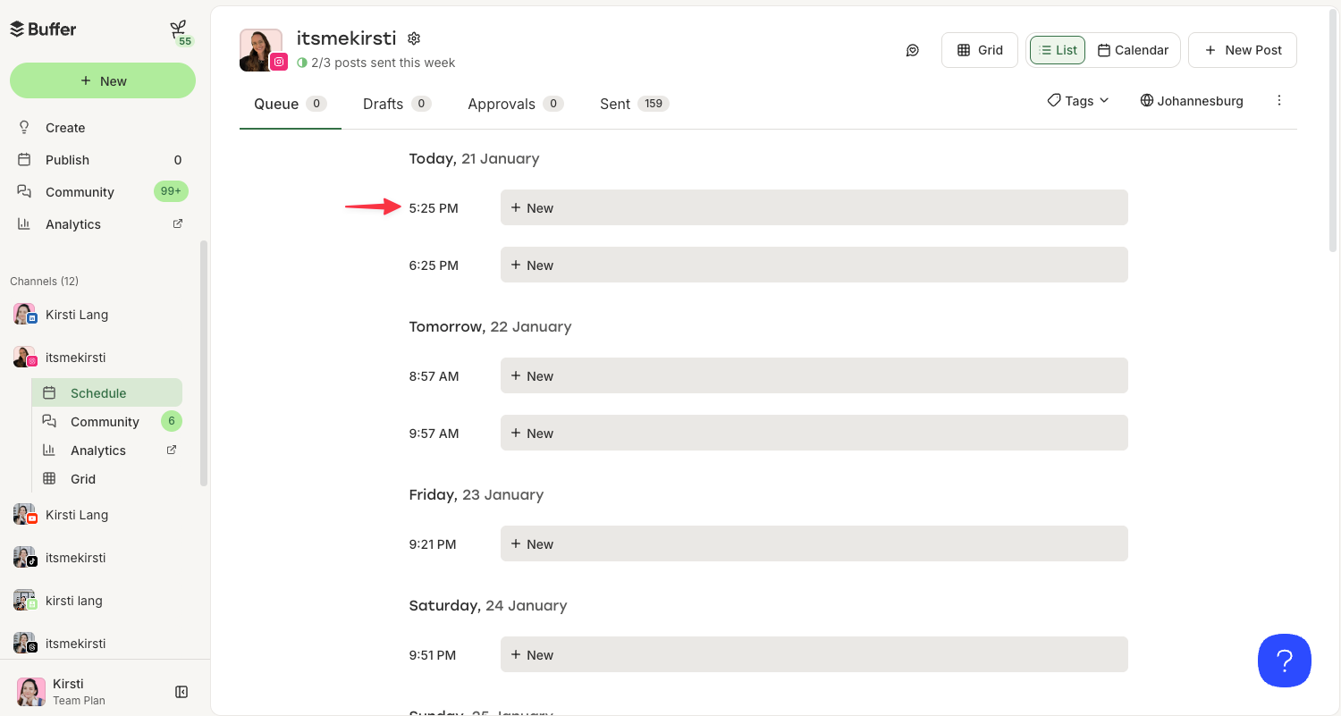The height and width of the screenshot is (716, 1341).
Task: Open the Grid view for itsmekirsti channel
Action: pyautogui.click(x=82, y=478)
